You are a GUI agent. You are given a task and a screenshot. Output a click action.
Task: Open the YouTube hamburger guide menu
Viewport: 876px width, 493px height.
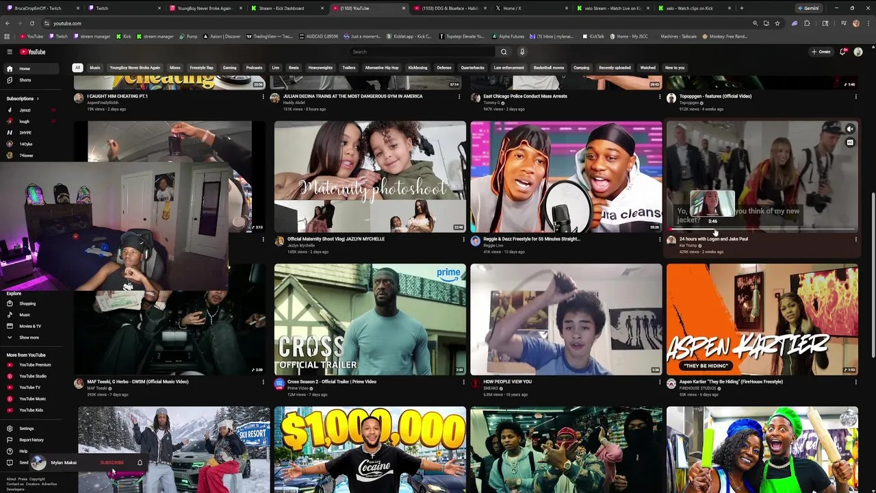pyautogui.click(x=10, y=52)
